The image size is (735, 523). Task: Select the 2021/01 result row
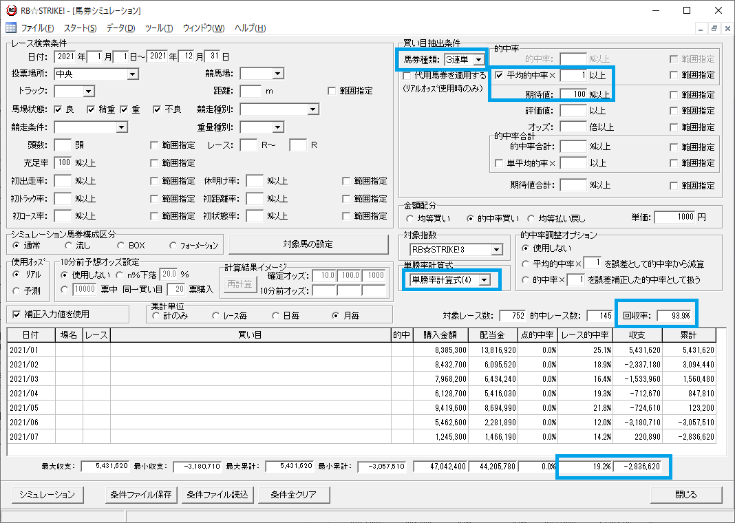[361, 350]
